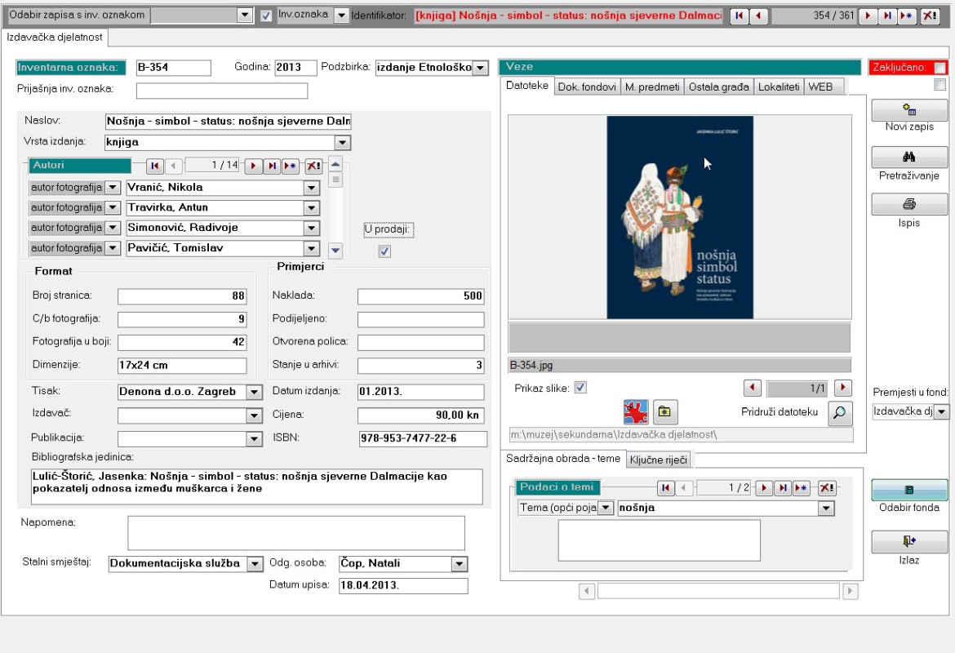Open the Ključne riječi tab
This screenshot has height=653, width=955.
tap(659, 460)
